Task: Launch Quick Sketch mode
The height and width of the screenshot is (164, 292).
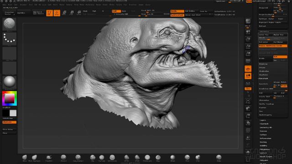Action: (x=38, y=13)
